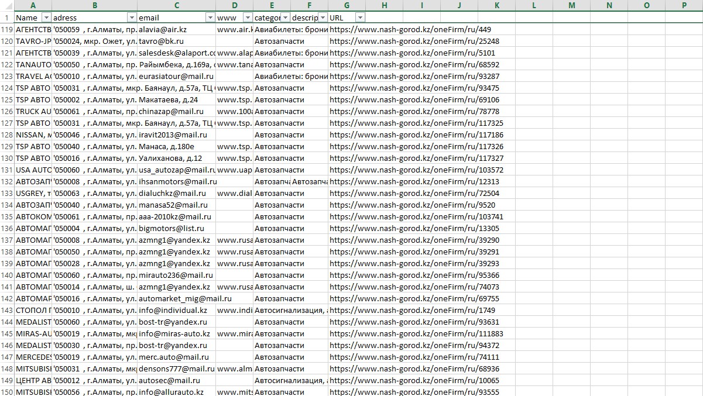703x396 pixels.
Task: Click the MIRAS-AU name cell
Action: coord(33,333)
